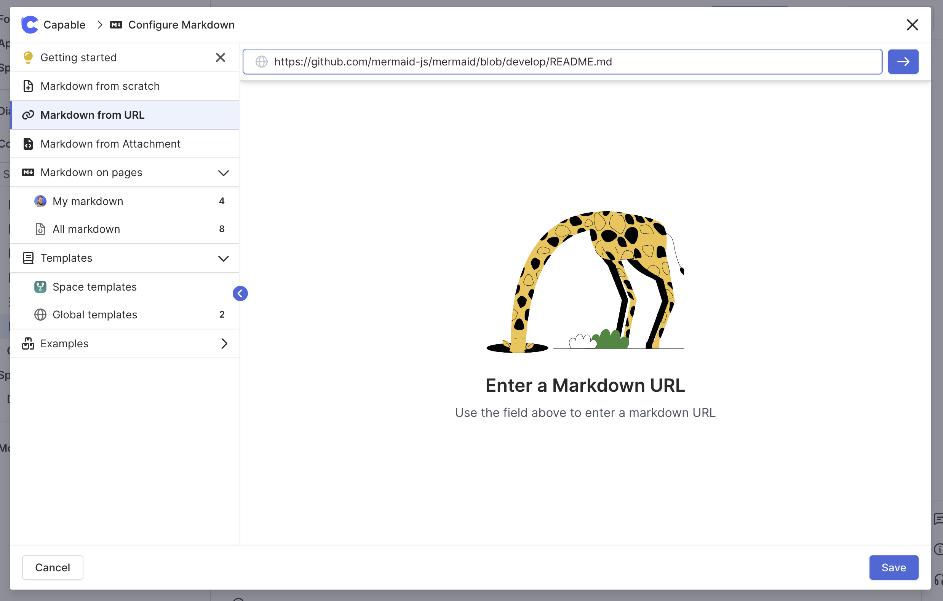Submit the URL with arrow button
Image resolution: width=943 pixels, height=601 pixels.
[x=903, y=62]
